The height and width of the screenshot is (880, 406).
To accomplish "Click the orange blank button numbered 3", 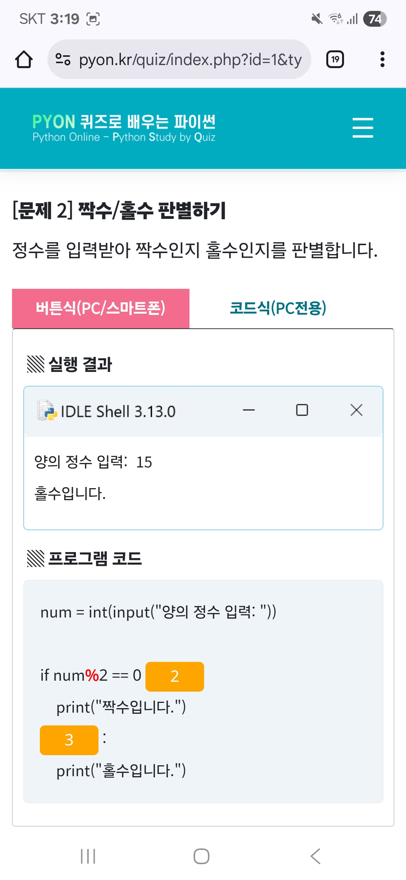I will (69, 740).
